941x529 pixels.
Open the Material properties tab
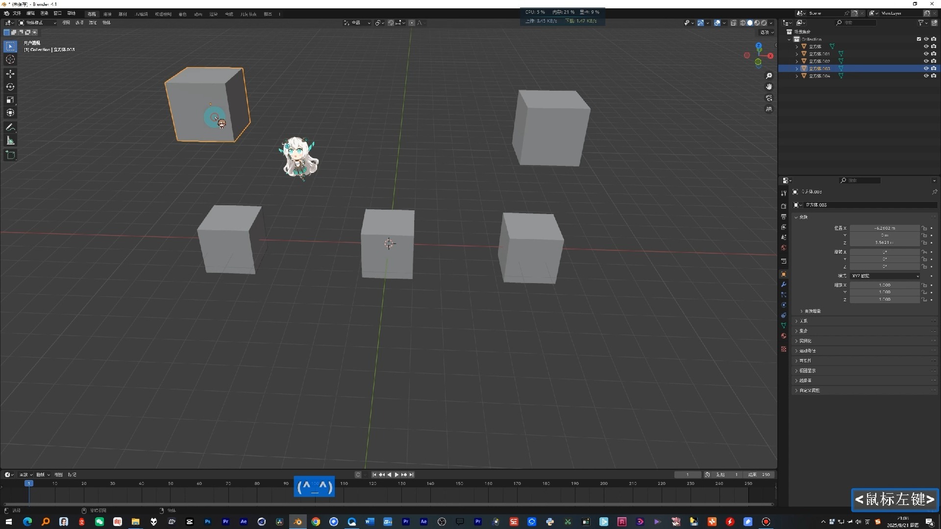coord(784,336)
